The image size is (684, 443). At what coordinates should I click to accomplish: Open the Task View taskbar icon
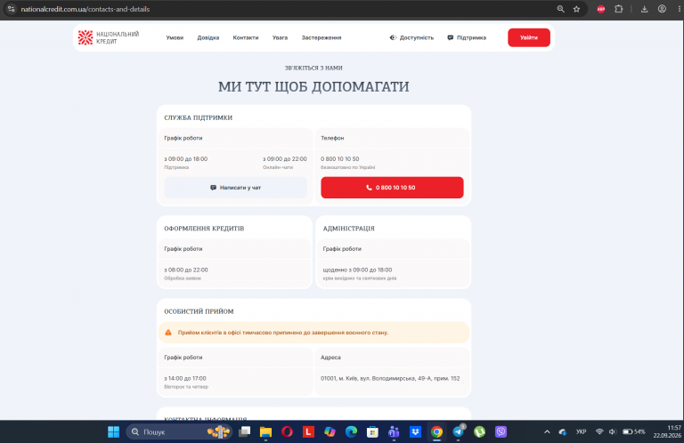[x=244, y=431]
